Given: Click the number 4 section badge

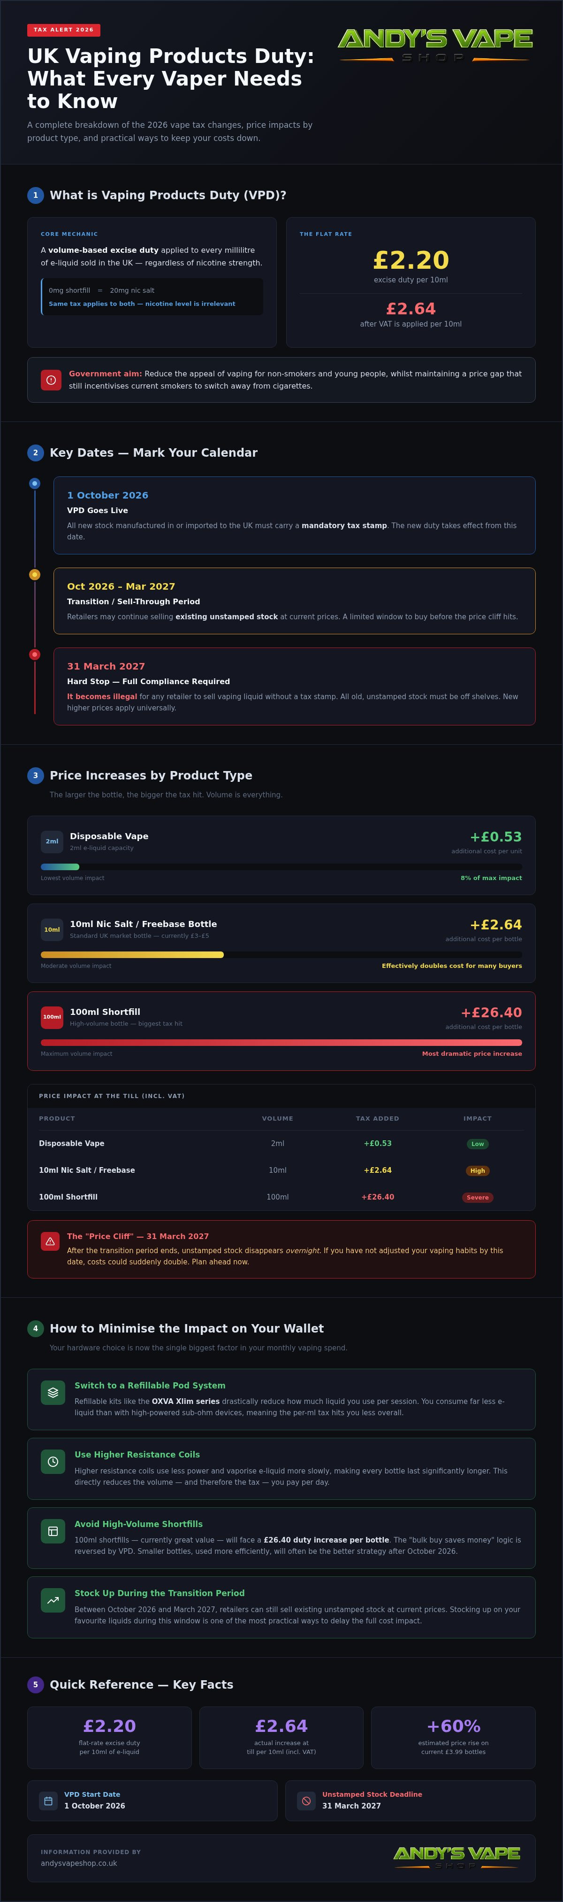Looking at the screenshot, I should (35, 1328).
